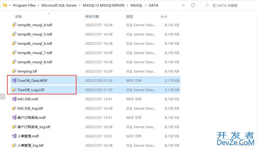Sort files by 修改日期 column
The image size is (257, 148).
coord(92,16)
